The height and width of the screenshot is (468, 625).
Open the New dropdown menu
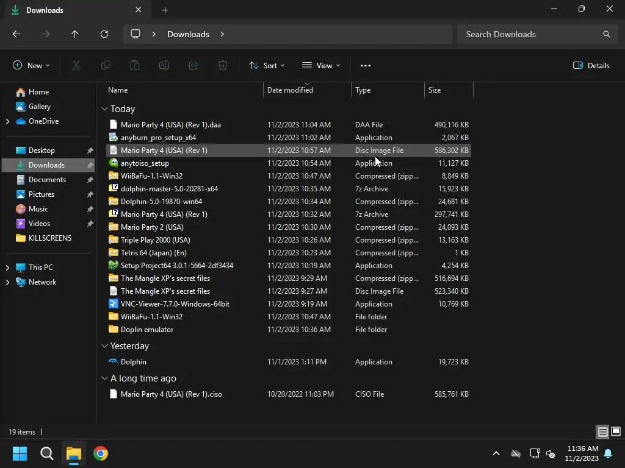(31, 66)
